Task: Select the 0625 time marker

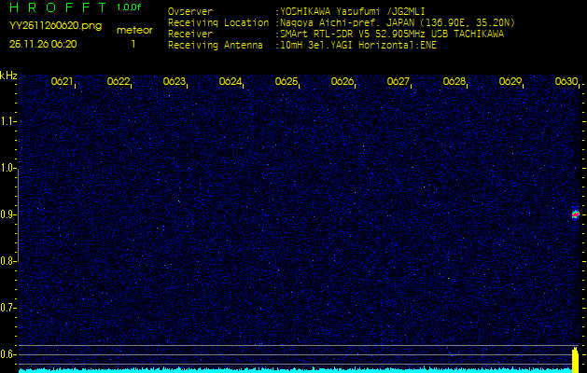Action: coord(287,81)
